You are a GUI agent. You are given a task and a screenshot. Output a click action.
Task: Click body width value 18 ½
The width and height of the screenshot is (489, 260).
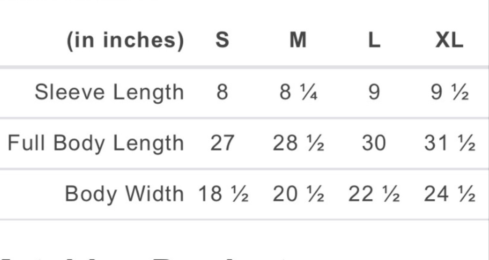pyautogui.click(x=223, y=194)
